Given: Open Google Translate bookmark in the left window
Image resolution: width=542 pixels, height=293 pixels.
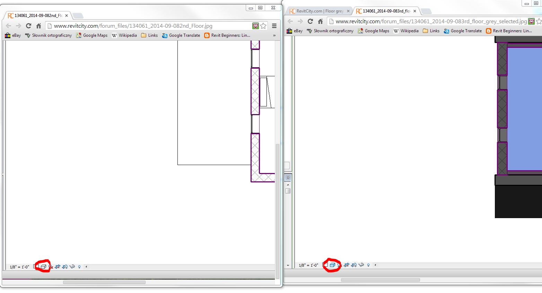Looking at the screenshot, I should (181, 35).
